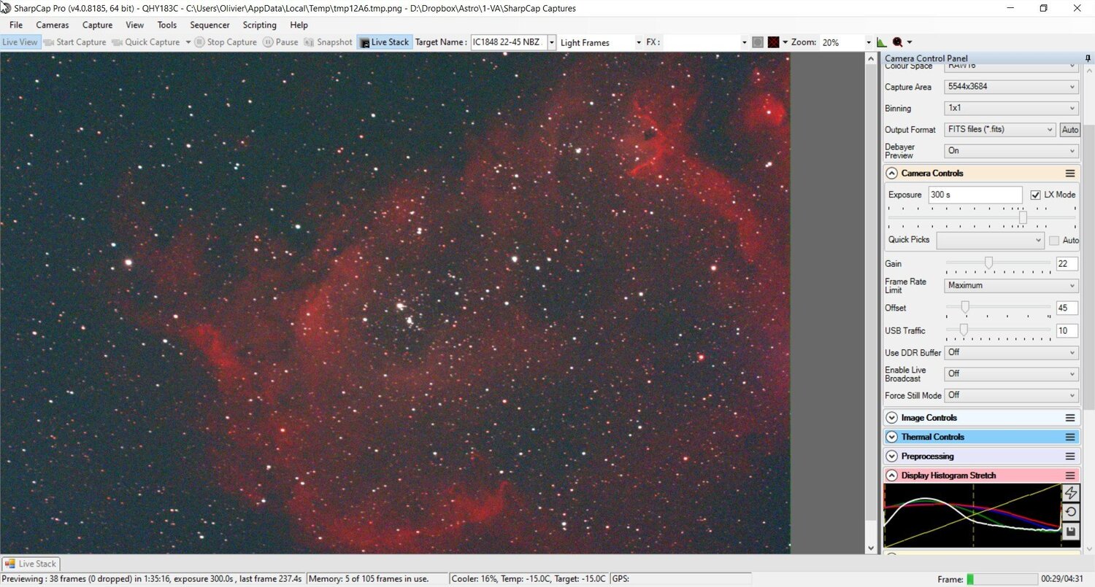This screenshot has height=587, width=1095.
Task: Click the Auto button beside Output Format
Action: pyautogui.click(x=1070, y=129)
